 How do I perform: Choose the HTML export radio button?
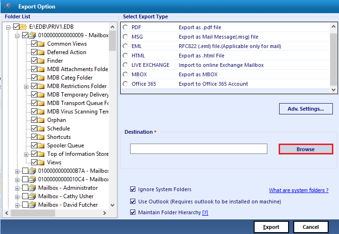pyautogui.click(x=125, y=56)
